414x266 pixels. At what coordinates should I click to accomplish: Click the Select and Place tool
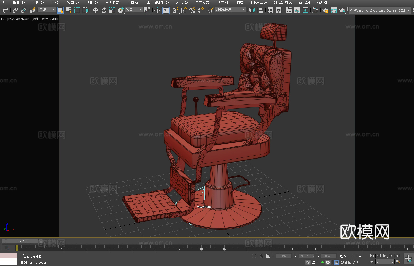click(121, 10)
